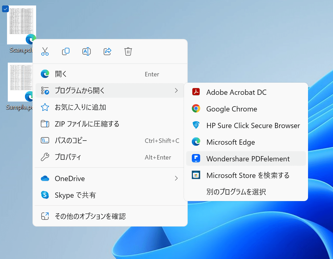Click the Ctrl+Shift+C shortcut text
Viewport: 333px width, 259px height.
[x=162, y=141]
